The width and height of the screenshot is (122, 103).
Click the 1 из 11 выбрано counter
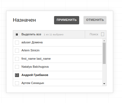(x=54, y=35)
